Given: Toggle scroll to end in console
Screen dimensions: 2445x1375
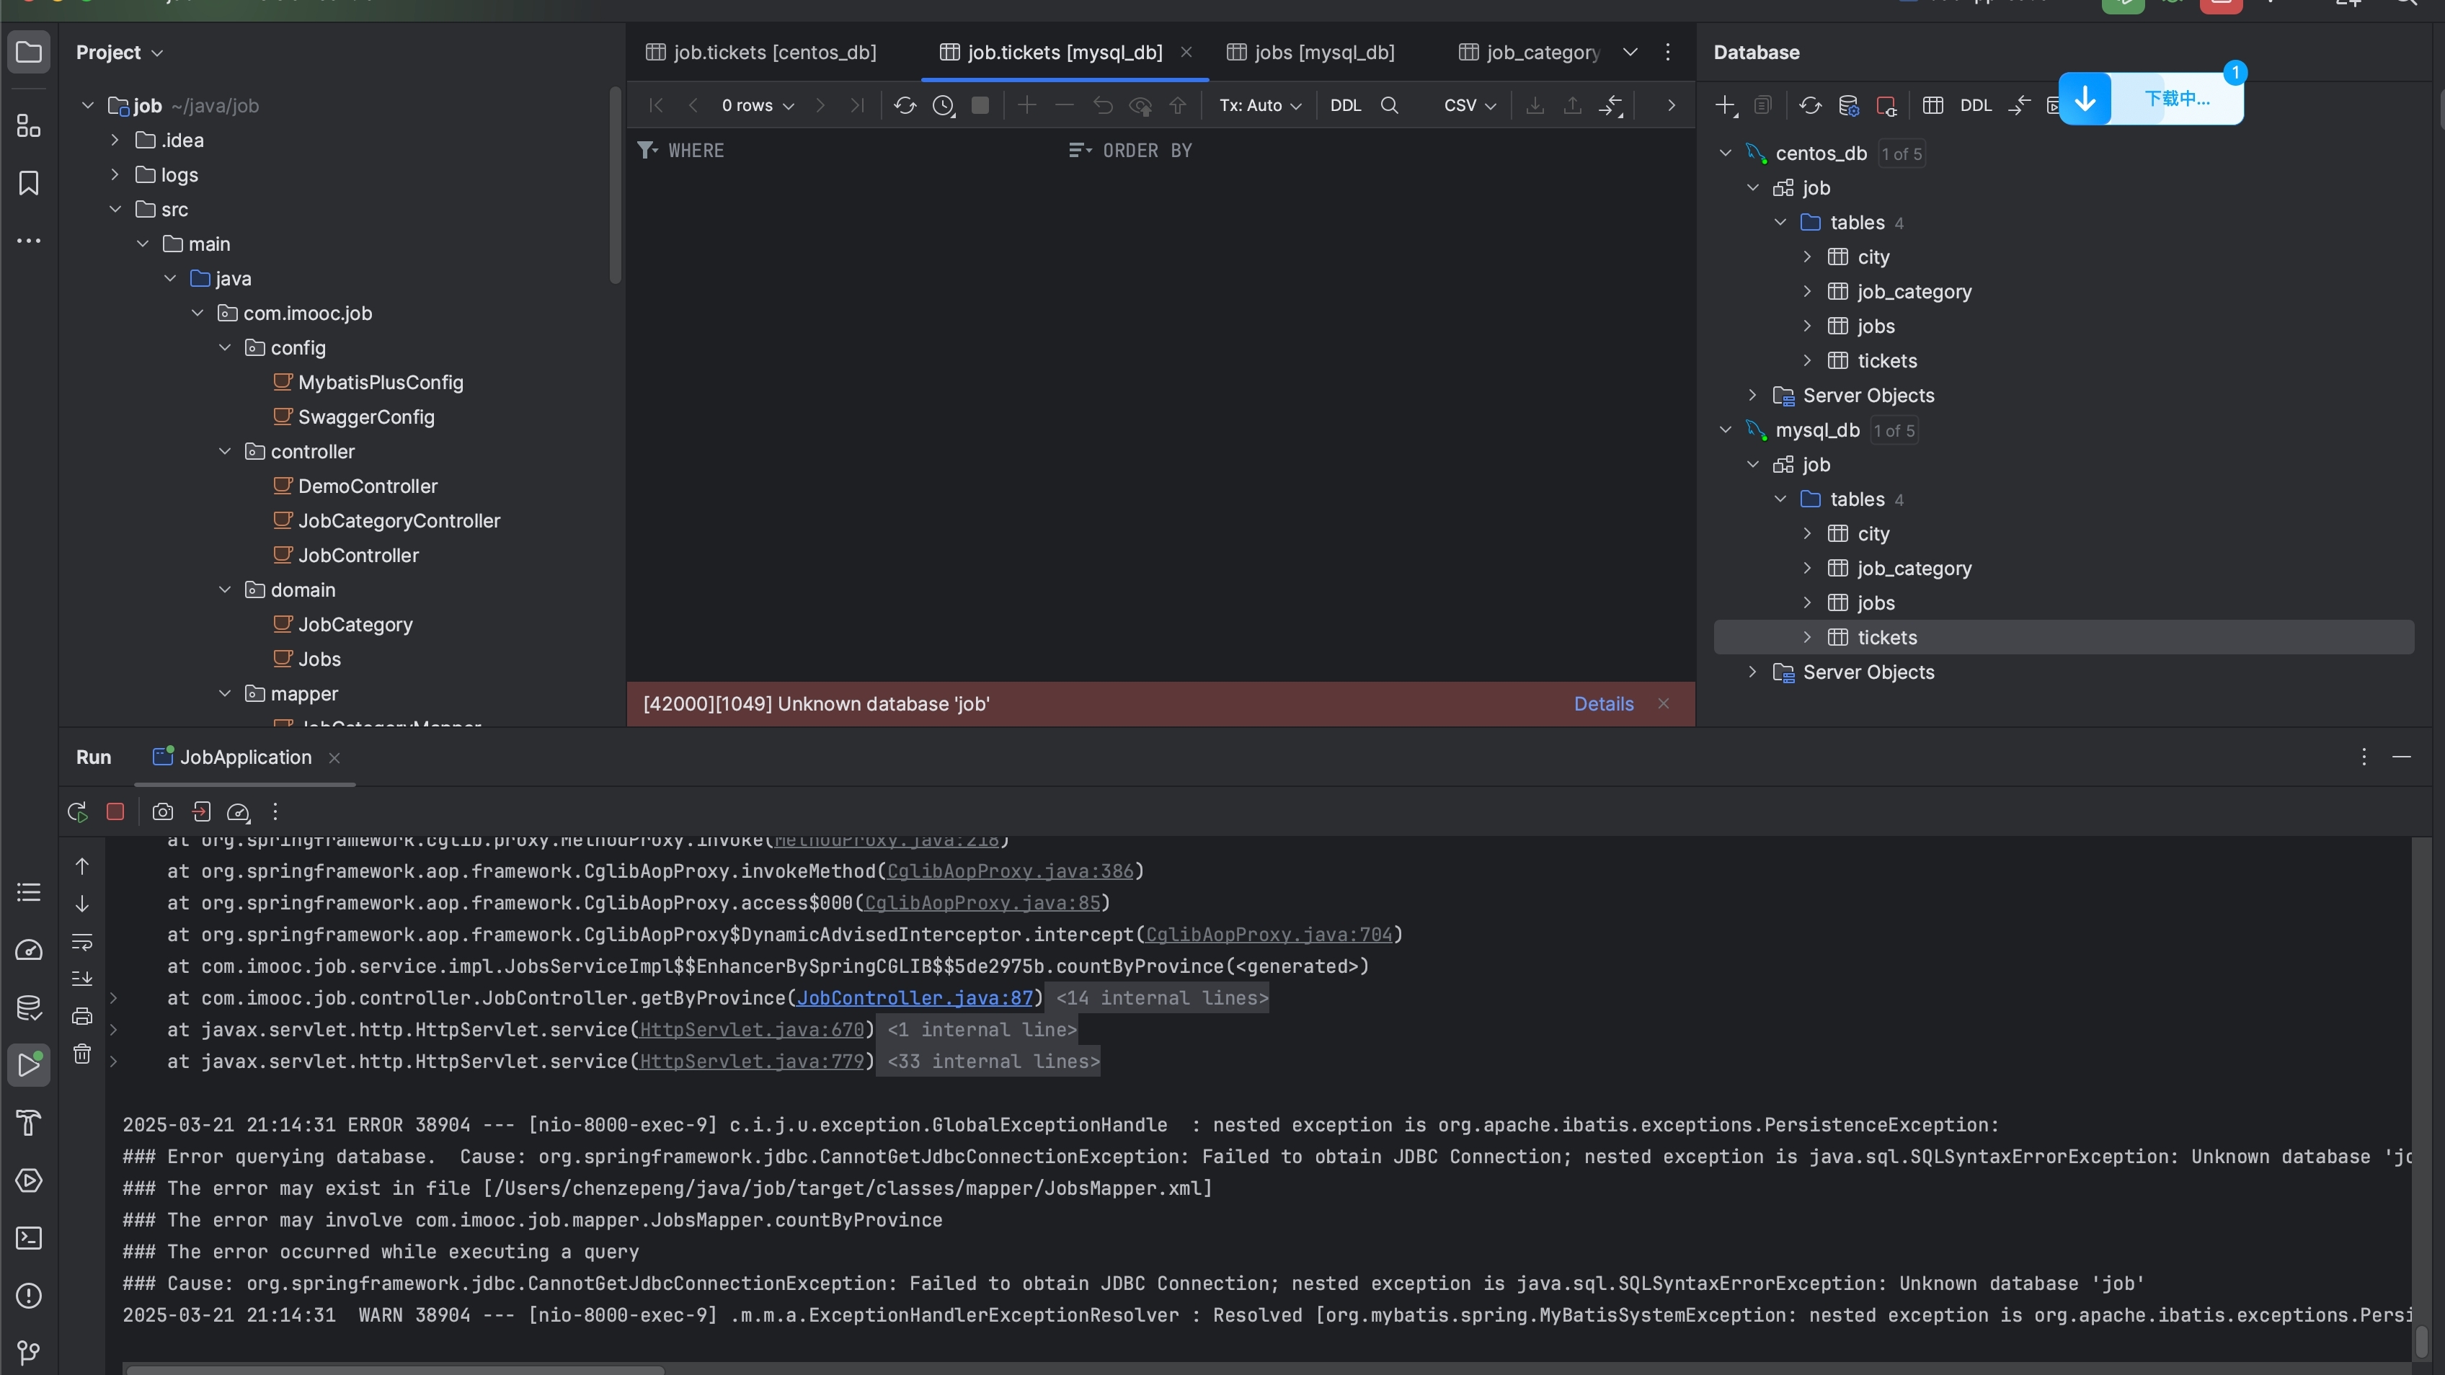Looking at the screenshot, I should pos(81,979).
